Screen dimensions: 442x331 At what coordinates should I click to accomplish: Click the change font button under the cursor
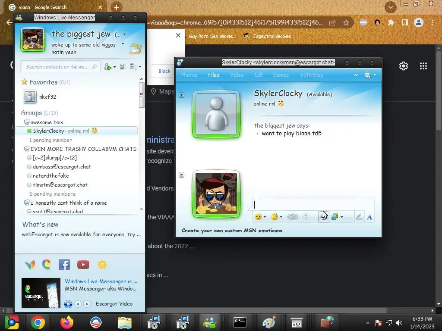tap(323, 217)
